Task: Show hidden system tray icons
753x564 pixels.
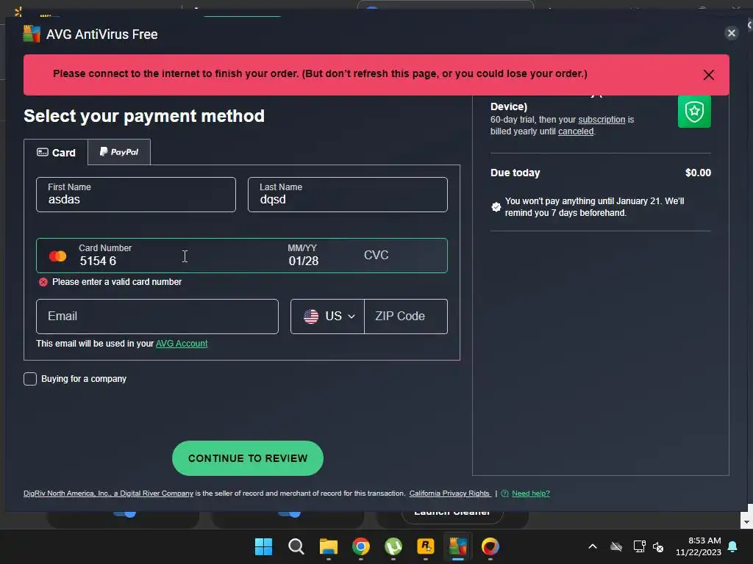Action: pos(593,546)
